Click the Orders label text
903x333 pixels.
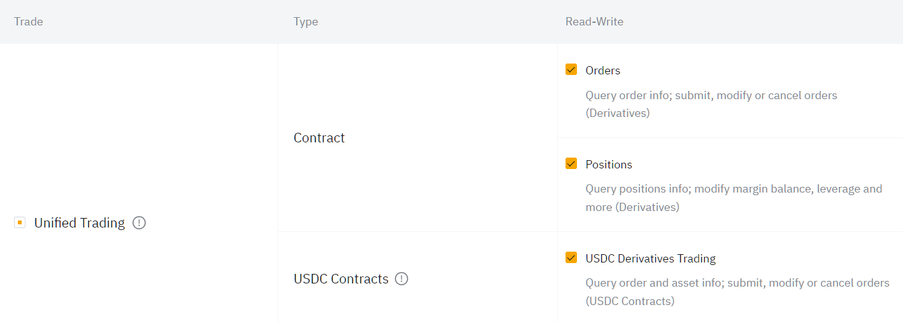[x=602, y=71]
